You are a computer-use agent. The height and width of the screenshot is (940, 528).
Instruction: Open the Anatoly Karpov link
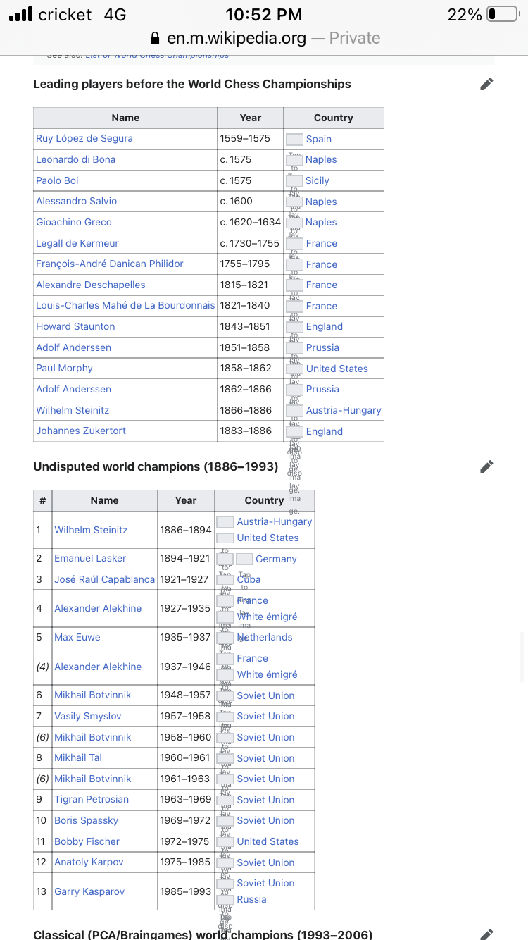click(89, 862)
